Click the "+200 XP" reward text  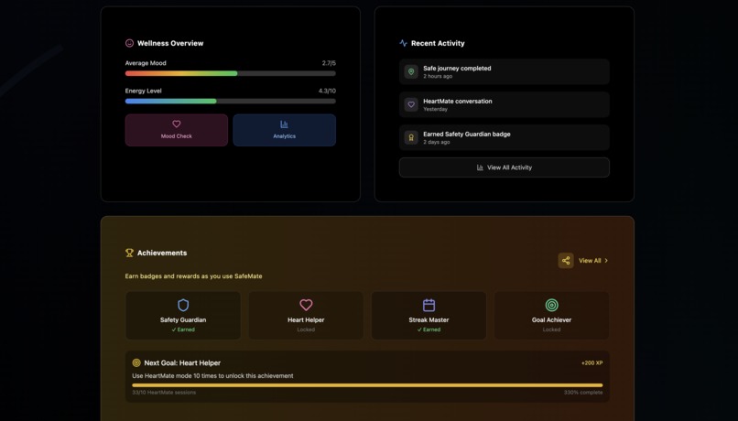(x=592, y=363)
